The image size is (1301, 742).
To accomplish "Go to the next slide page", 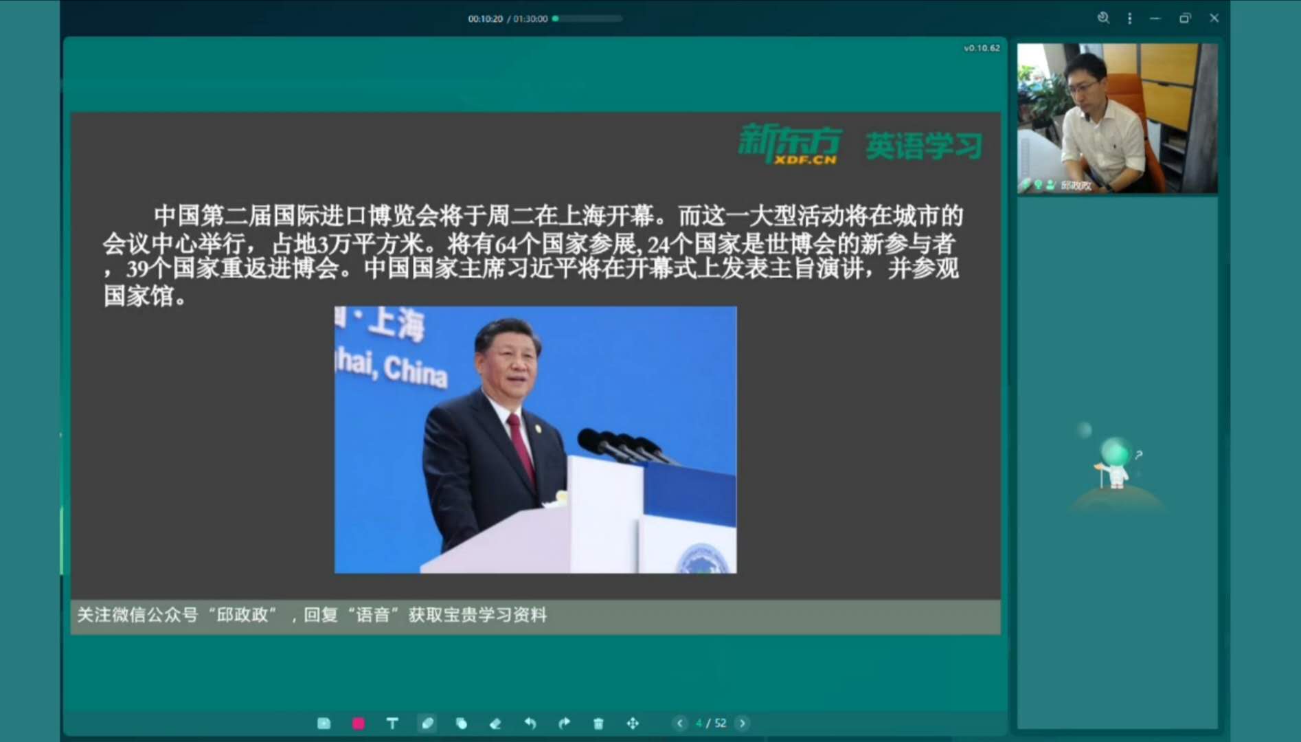I will [743, 723].
